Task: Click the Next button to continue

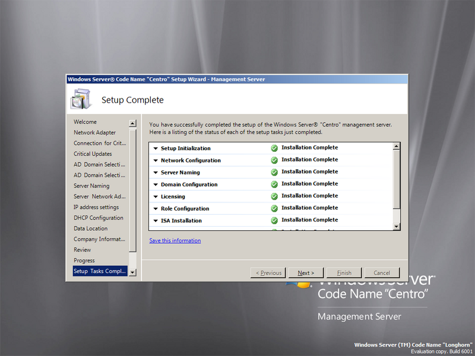Action: 305,272
